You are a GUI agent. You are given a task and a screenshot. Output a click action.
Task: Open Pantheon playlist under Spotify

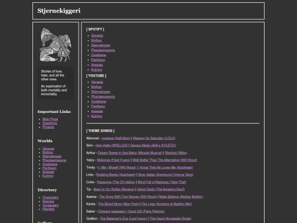pyautogui.click(x=98, y=60)
